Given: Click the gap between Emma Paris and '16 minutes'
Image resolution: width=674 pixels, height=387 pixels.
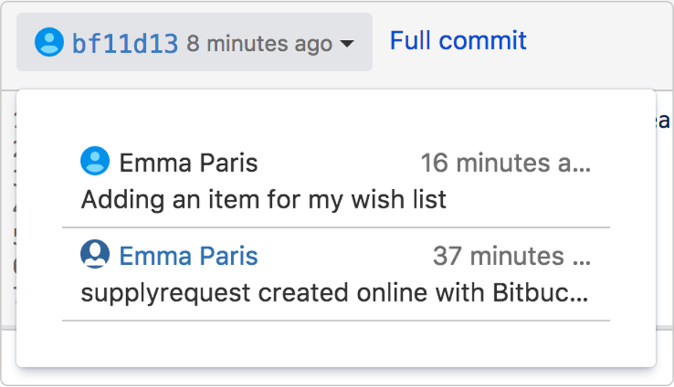Looking at the screenshot, I should click(337, 163).
